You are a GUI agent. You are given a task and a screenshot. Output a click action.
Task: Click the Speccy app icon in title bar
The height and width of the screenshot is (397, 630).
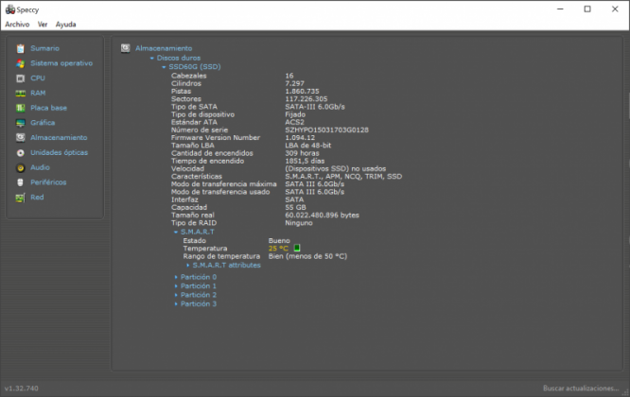point(10,9)
